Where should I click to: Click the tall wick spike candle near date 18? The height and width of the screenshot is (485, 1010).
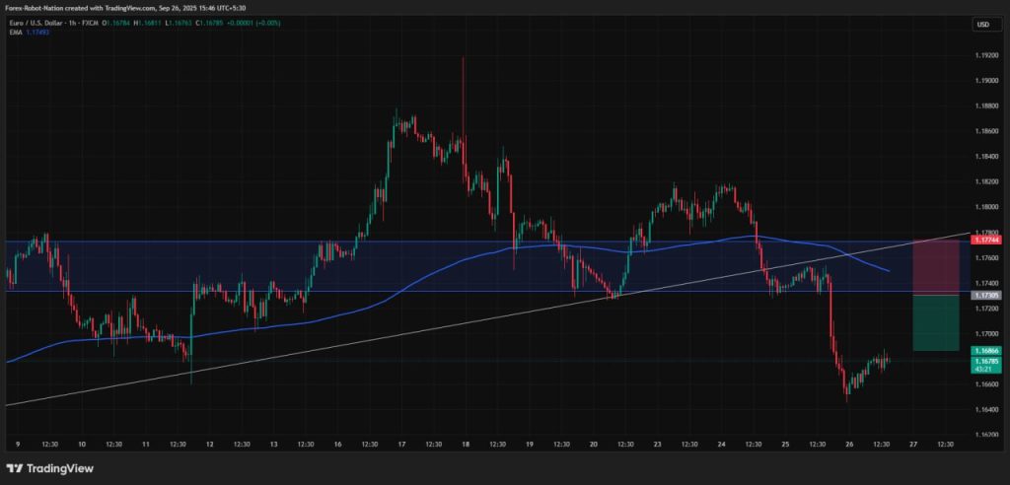463,99
